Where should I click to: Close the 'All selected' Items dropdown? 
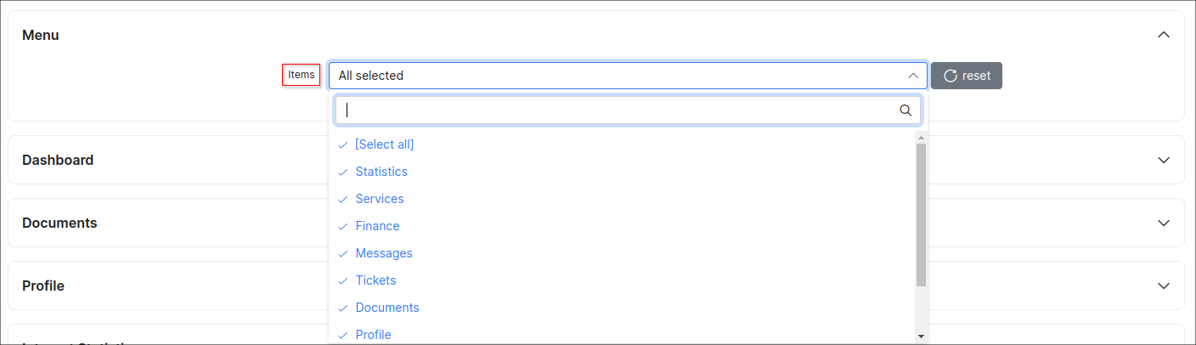coord(913,76)
